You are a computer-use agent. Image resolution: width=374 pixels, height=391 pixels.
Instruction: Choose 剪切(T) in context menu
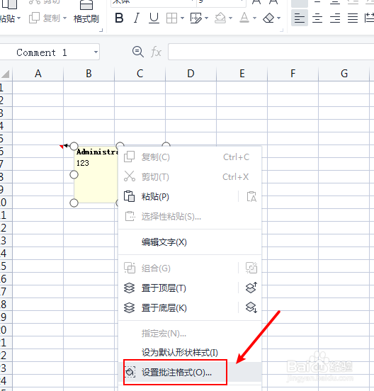point(190,177)
